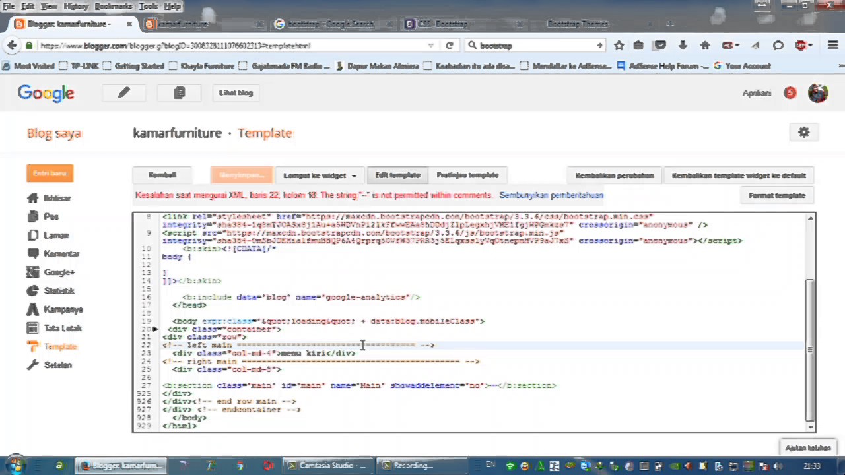Image resolution: width=845 pixels, height=475 pixels.
Task: Open the AdSense Help Forum bookmark
Action: (663, 66)
